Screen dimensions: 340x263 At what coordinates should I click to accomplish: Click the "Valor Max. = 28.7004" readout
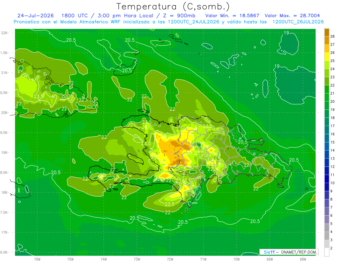point(292,16)
